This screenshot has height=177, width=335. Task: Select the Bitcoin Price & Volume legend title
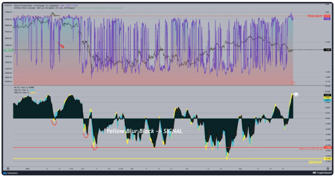[44, 8]
